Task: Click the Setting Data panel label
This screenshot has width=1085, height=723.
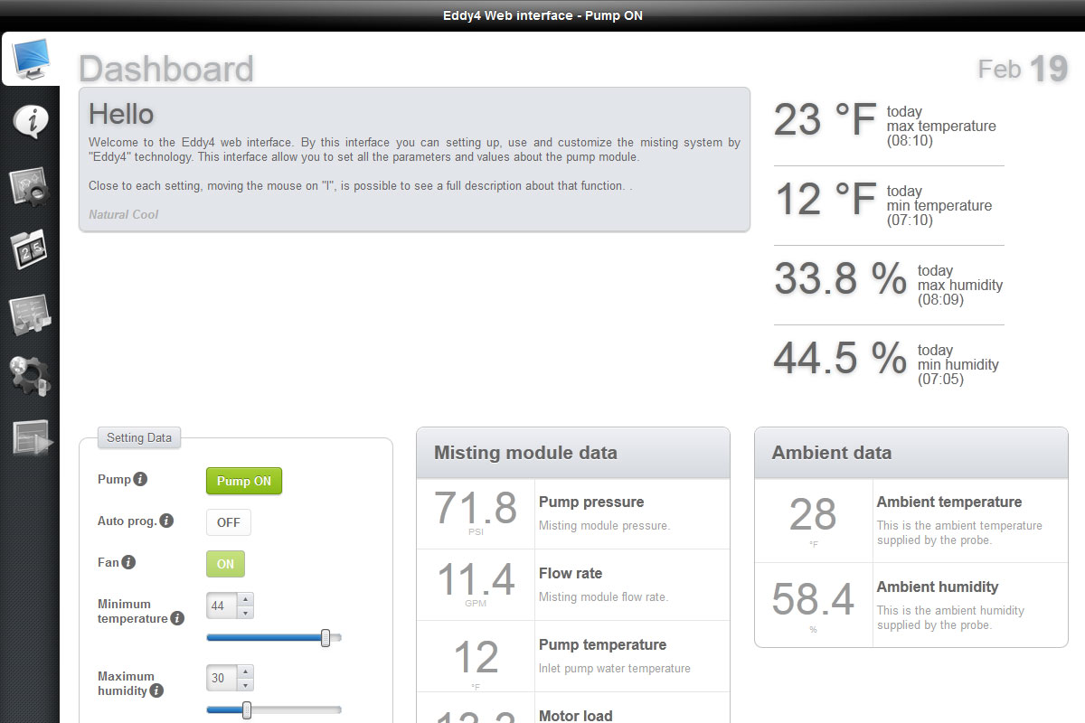Action: pos(139,437)
